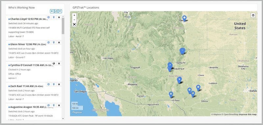Viewport: 263px width, 125px height.
Task: Click the globe icon for Cynthia O'Connell
Action: point(54,63)
